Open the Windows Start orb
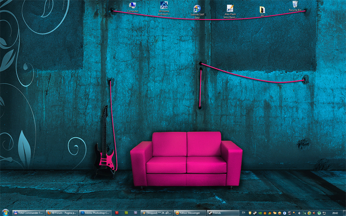The height and width of the screenshot is (216, 346). coord(5,213)
